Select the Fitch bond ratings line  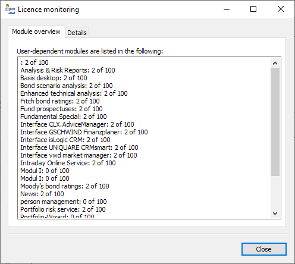click(x=60, y=101)
